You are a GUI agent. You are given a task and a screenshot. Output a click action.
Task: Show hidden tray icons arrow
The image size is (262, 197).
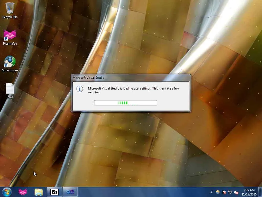tap(211, 192)
